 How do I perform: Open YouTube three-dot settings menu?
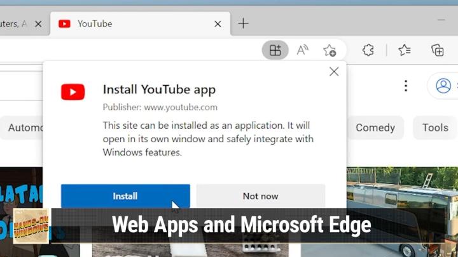tap(406, 86)
